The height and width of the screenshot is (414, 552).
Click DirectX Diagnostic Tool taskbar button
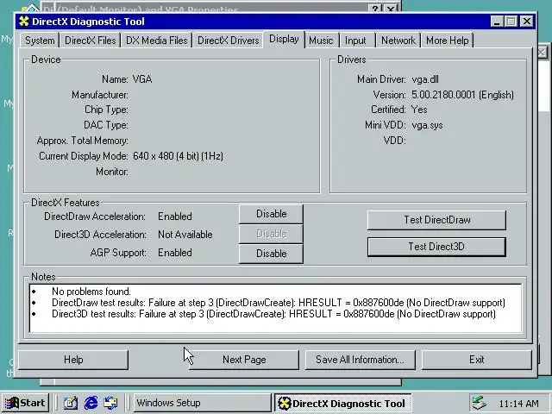343,403
